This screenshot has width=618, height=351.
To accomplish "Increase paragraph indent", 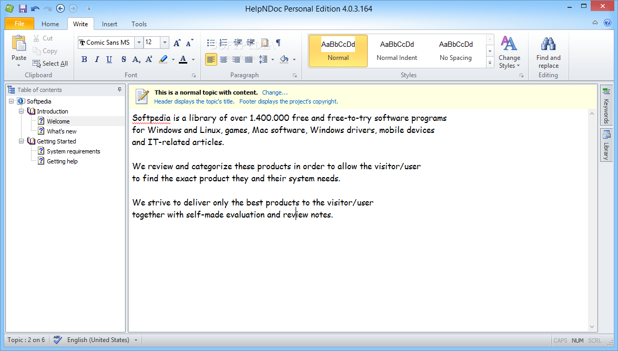I will point(251,43).
